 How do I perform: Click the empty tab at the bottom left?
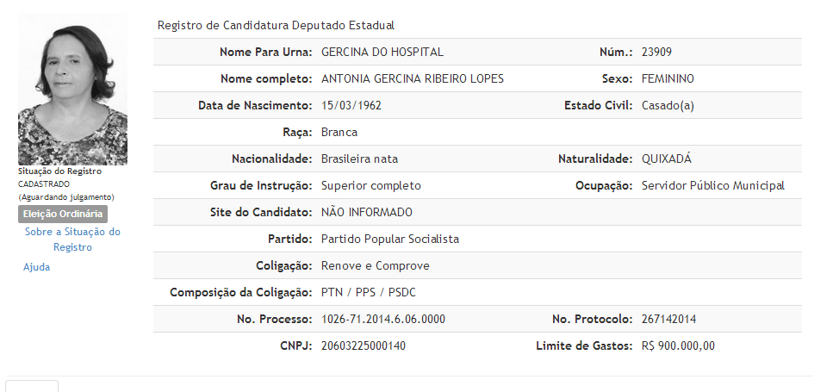pyautogui.click(x=32, y=385)
